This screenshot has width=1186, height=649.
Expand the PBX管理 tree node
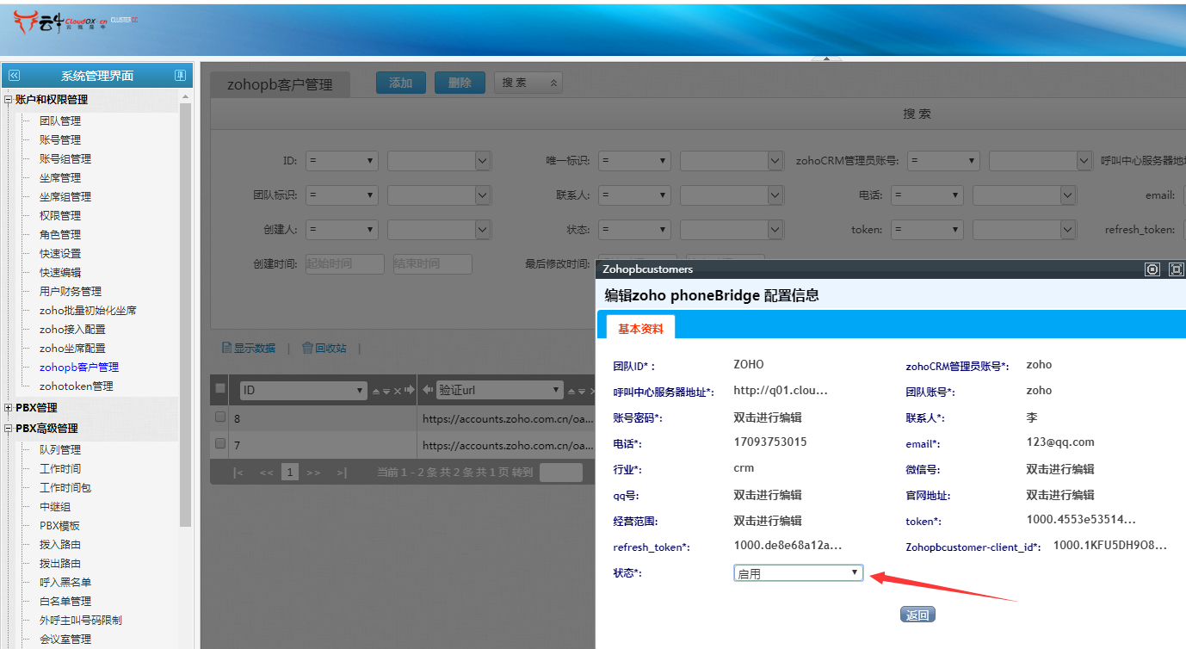(x=9, y=408)
